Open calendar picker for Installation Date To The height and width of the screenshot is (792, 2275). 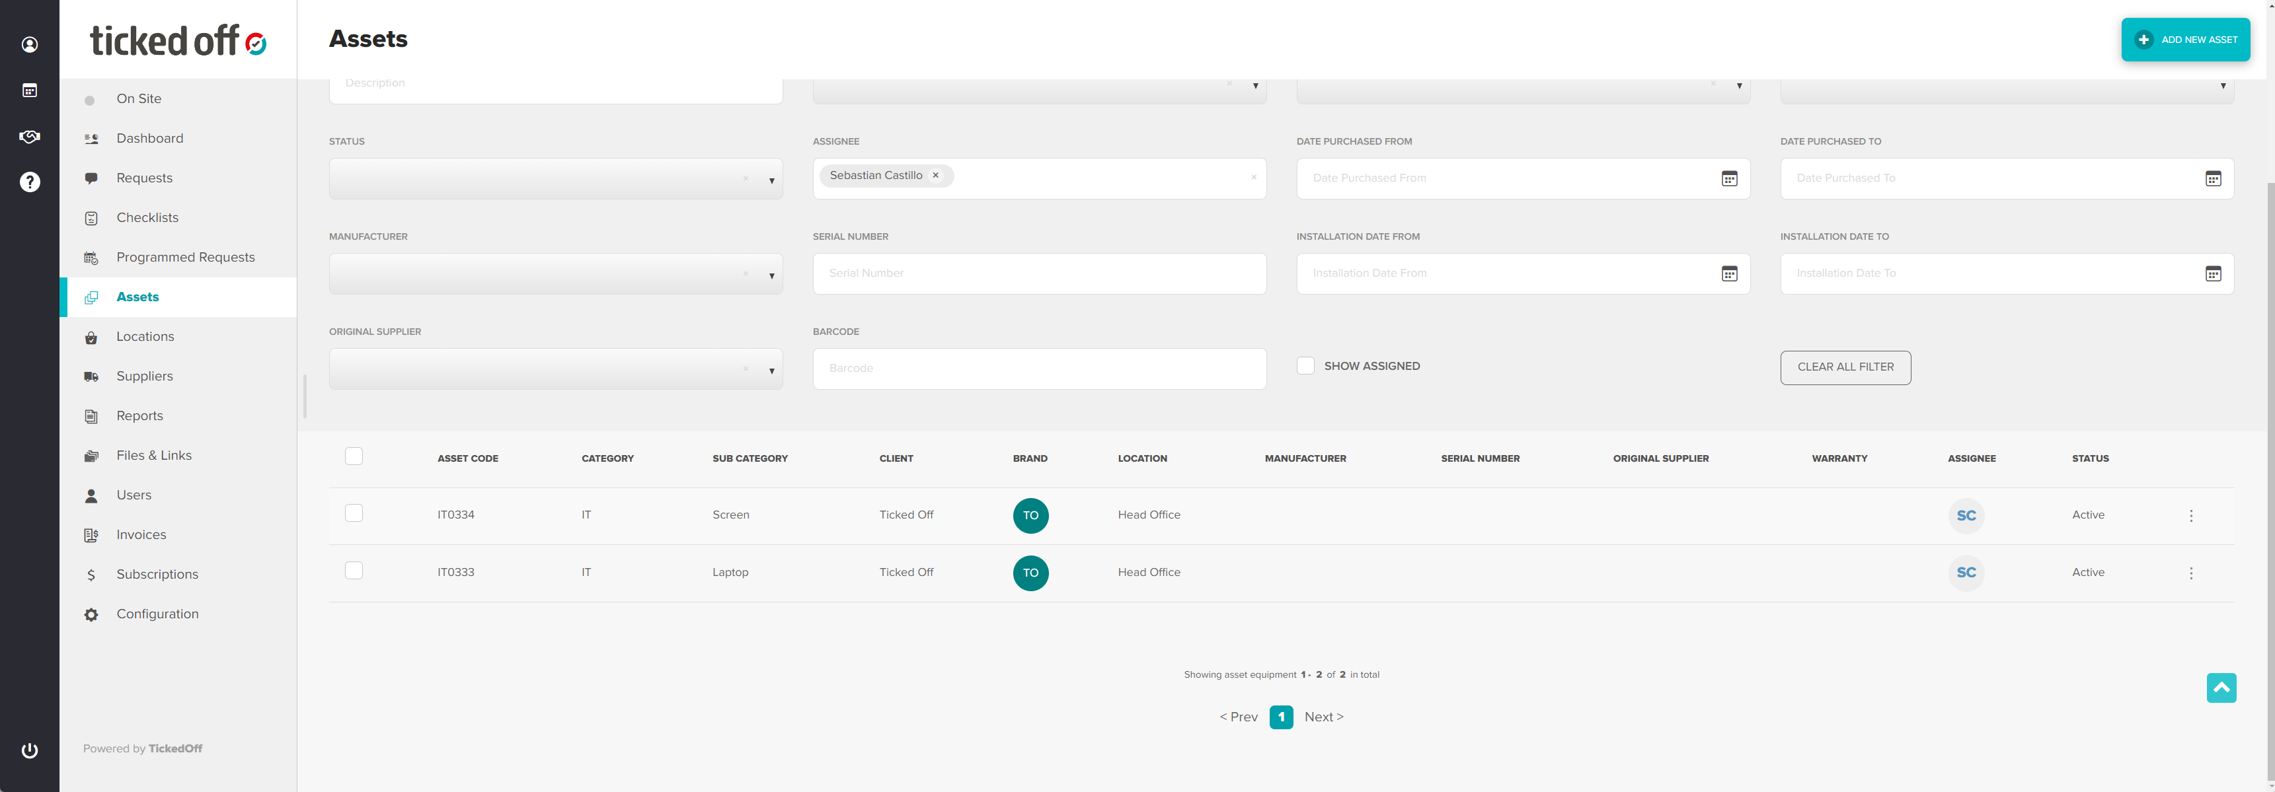(x=2212, y=273)
